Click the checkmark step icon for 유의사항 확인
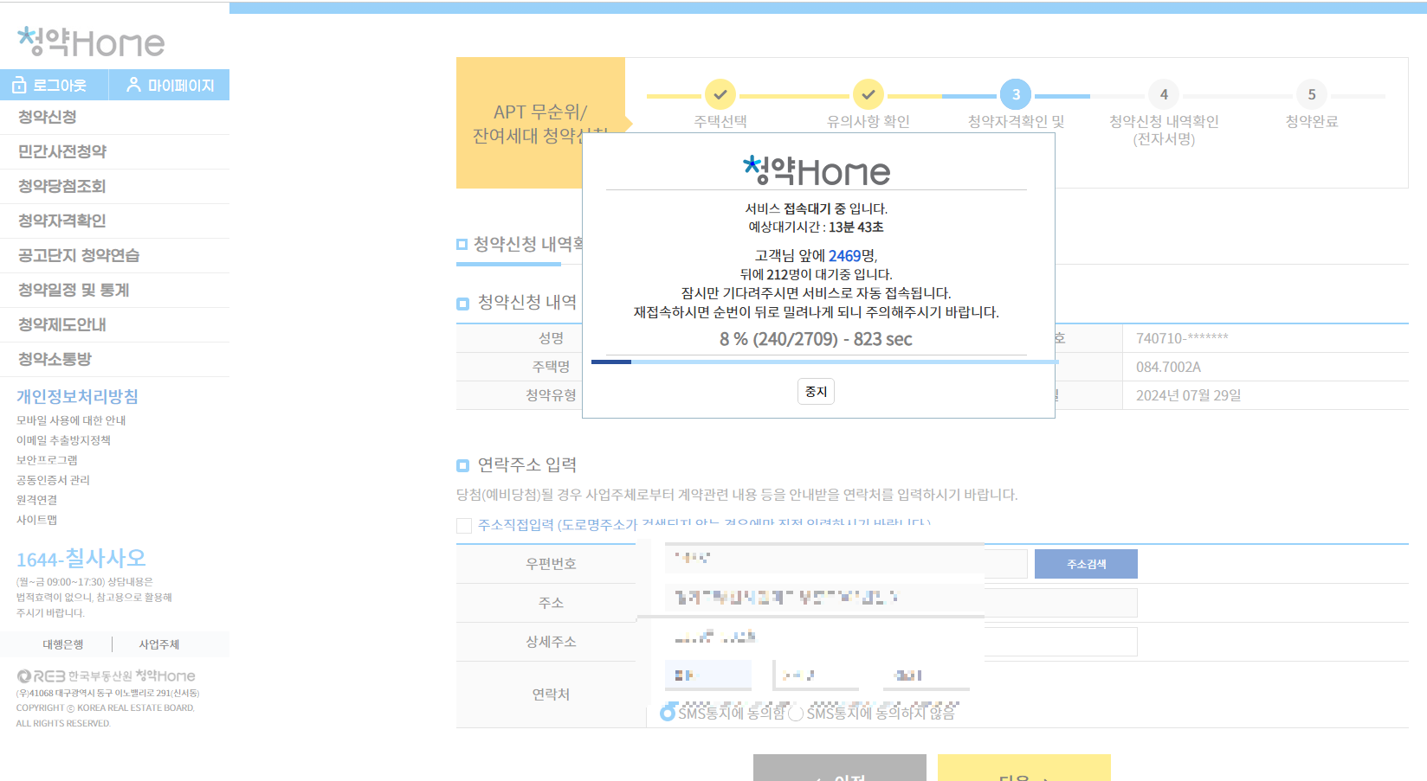1427x781 pixels. point(868,94)
